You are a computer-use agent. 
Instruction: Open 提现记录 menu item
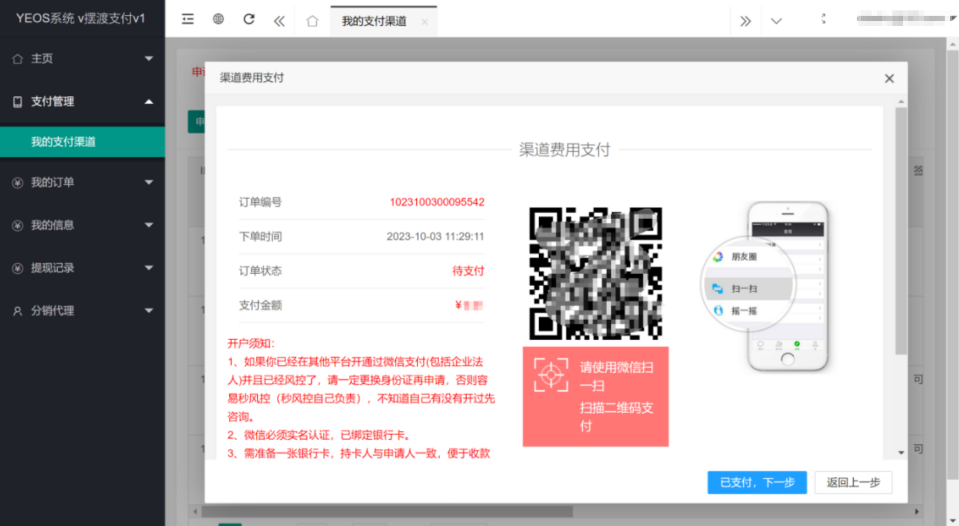82,268
